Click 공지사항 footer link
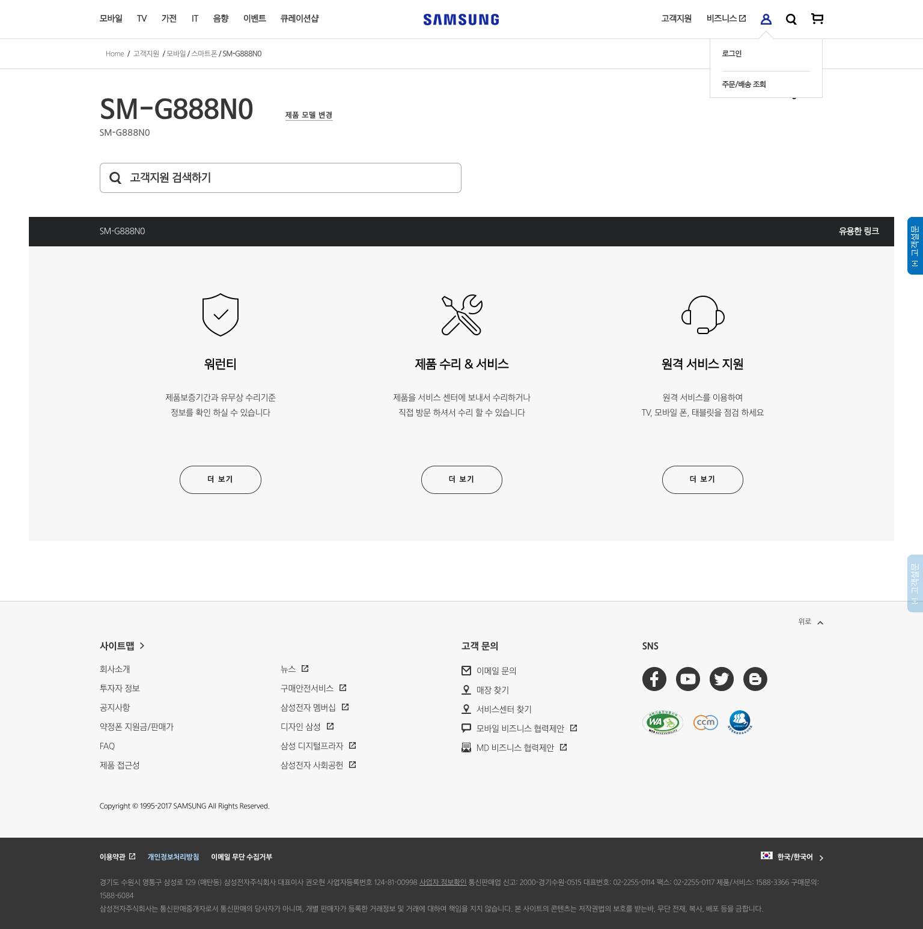Screen dimensions: 923x929 pos(115,707)
